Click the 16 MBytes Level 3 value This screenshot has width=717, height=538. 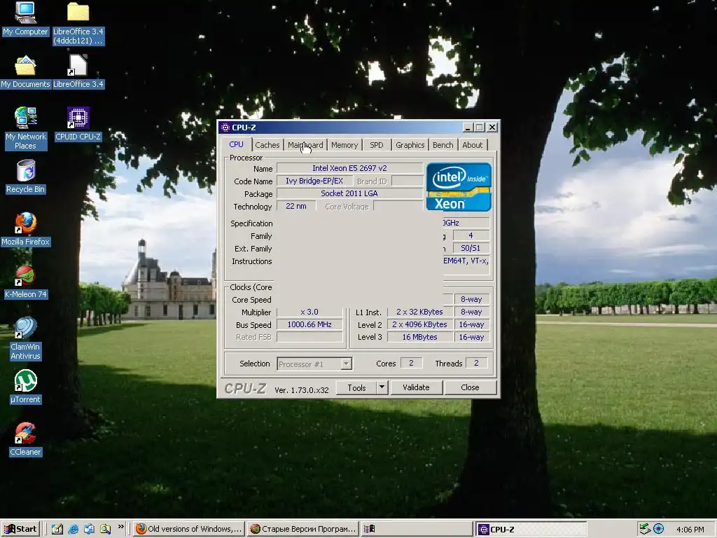click(x=420, y=337)
